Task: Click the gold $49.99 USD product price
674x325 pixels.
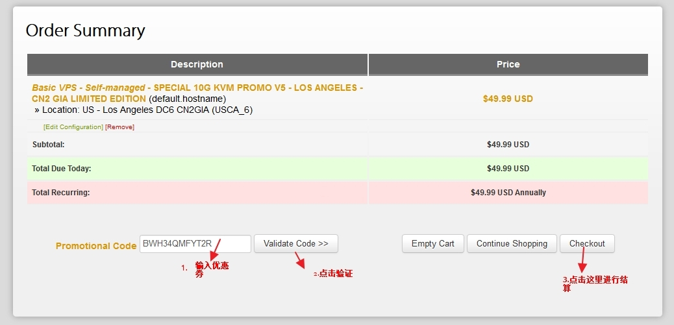Action: pyautogui.click(x=508, y=99)
